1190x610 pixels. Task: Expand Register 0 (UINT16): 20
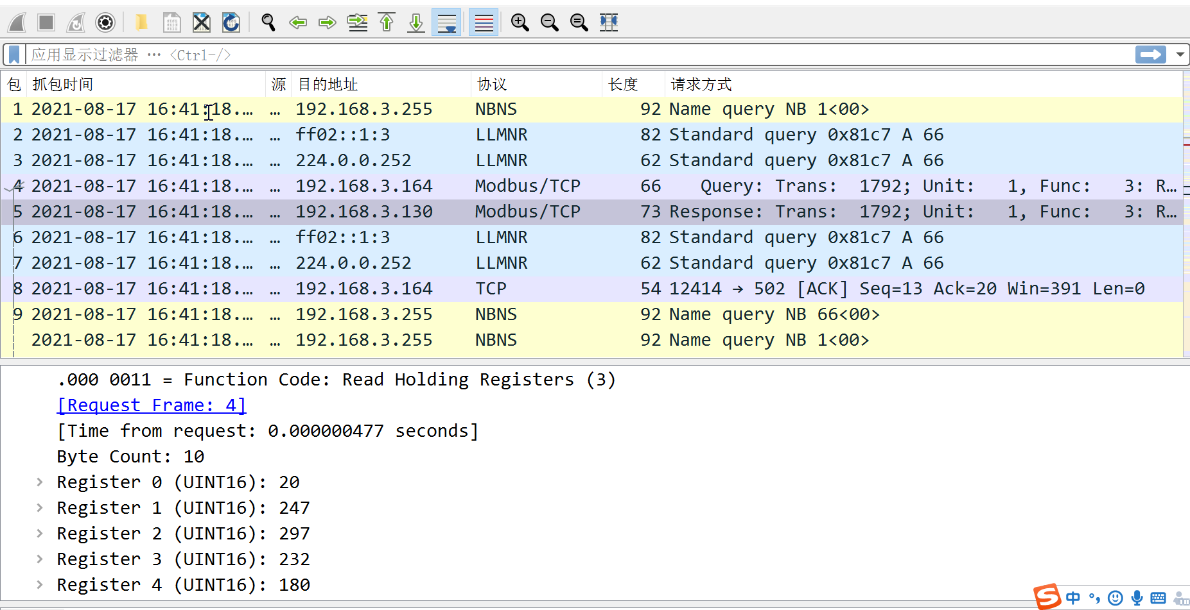(40, 482)
